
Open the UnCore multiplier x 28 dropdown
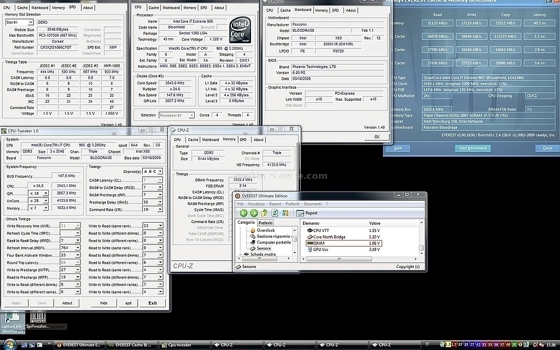45,201
